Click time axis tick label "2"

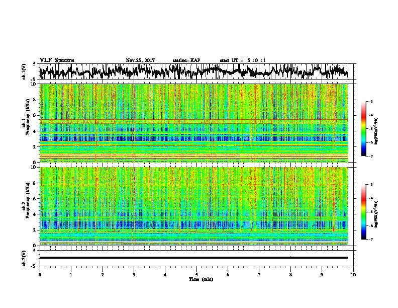(x=103, y=274)
